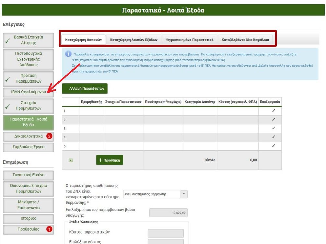Export table using the Excel icon
The width and height of the screenshot is (326, 244).
coord(71,160)
